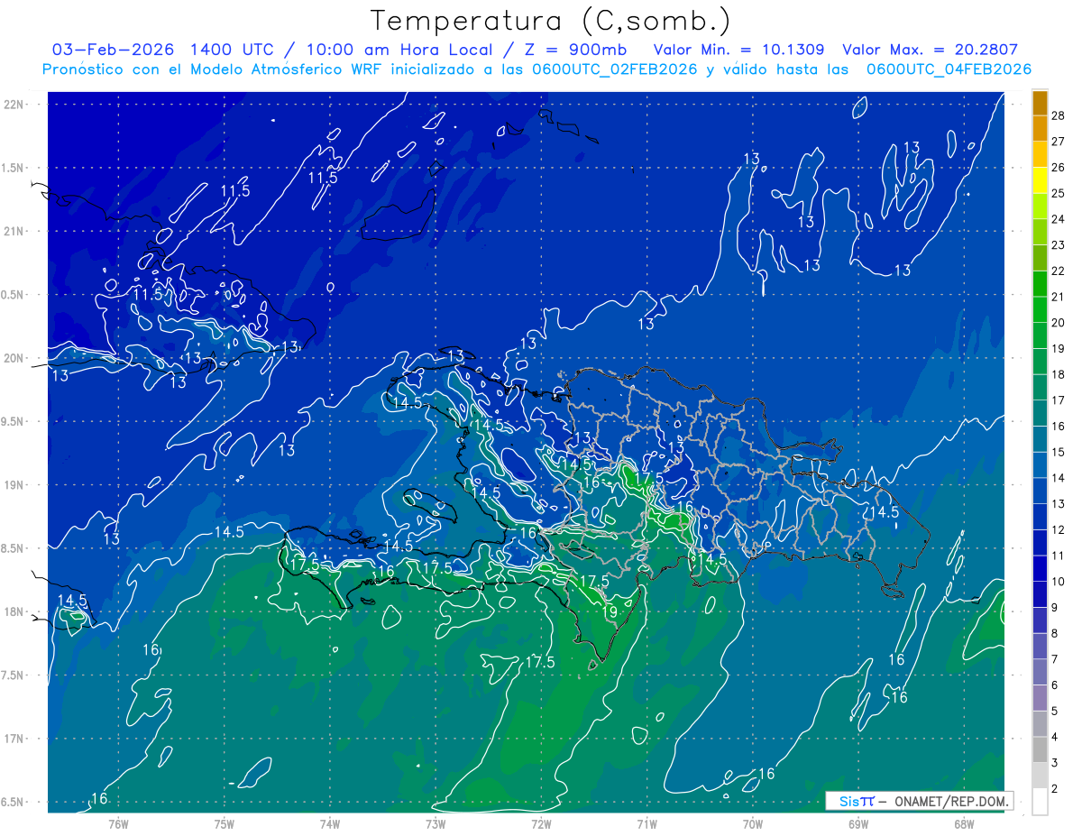Screen dimensions: 1082x836
Task: Click the bright green legend swatch between 20 and 21
Action: 1040,309
